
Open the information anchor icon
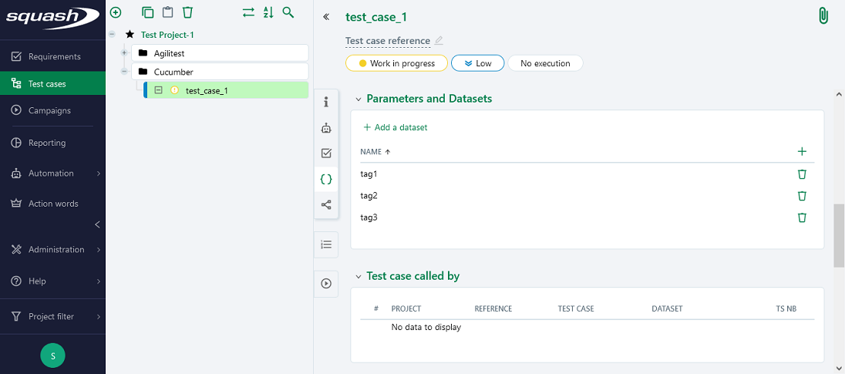326,102
